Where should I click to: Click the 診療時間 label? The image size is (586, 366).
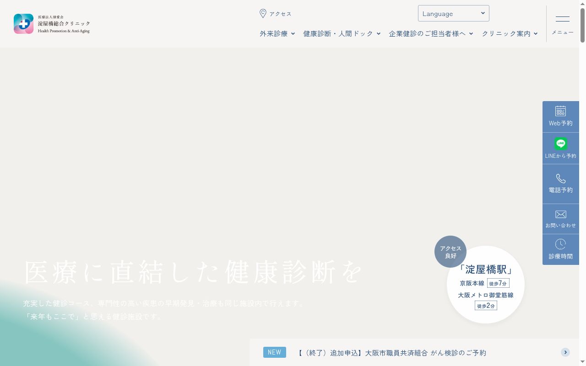point(561,256)
